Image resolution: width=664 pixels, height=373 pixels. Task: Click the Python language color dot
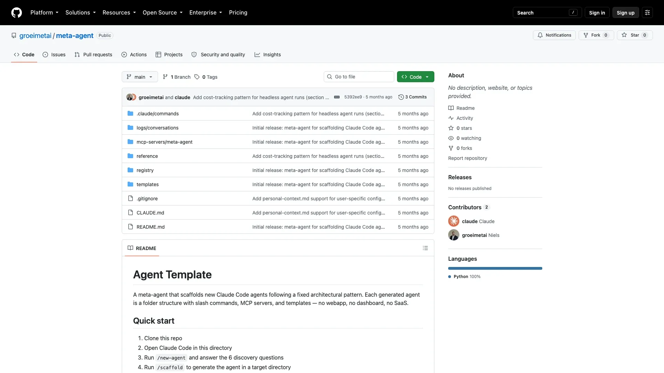(x=450, y=277)
